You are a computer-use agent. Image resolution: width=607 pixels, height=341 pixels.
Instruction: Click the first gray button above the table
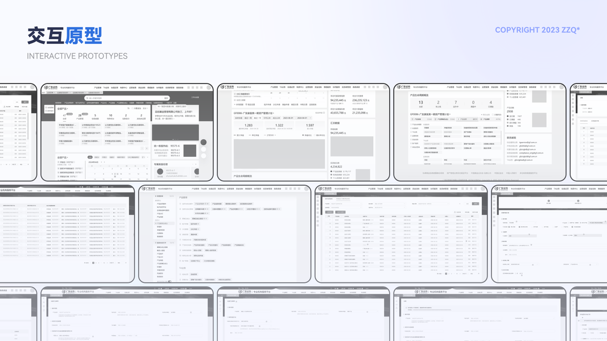pos(329,212)
